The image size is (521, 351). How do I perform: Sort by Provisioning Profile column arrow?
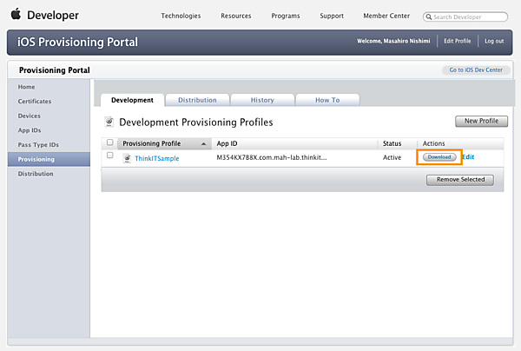tap(203, 143)
